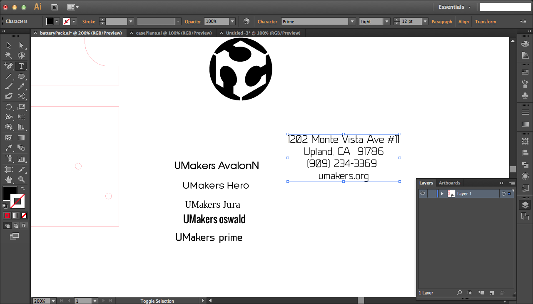Screen dimensions: 533x304
Task: Create new layer in Layers panel
Action: (492, 293)
